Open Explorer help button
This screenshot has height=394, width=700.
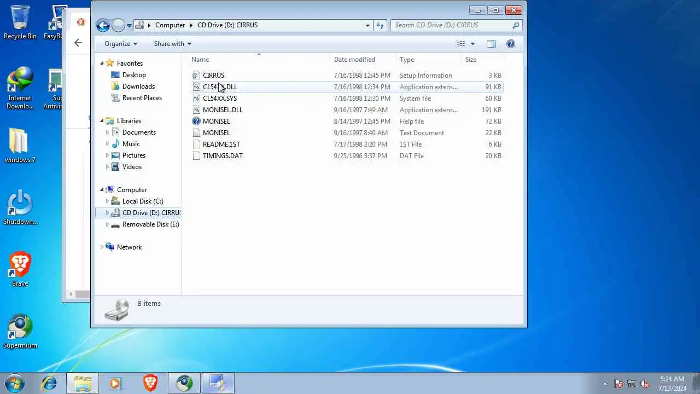pos(511,44)
